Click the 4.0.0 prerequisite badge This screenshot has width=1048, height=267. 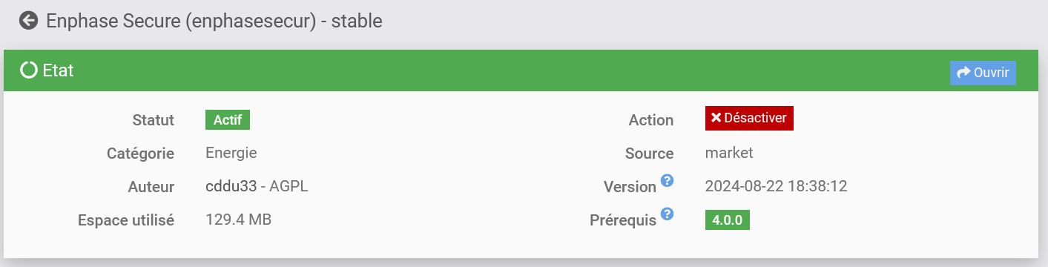[728, 220]
